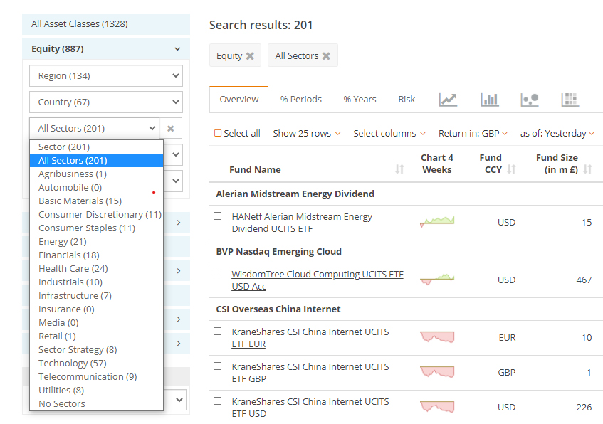Toggle the Select all checkbox

tap(218, 133)
